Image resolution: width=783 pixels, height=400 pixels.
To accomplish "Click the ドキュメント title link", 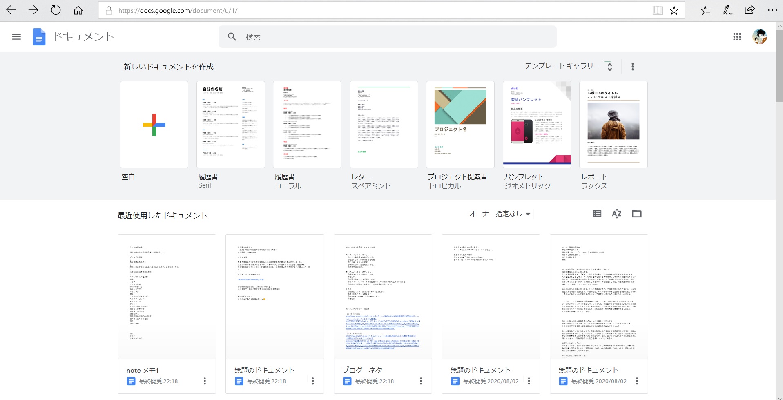I will pos(84,37).
